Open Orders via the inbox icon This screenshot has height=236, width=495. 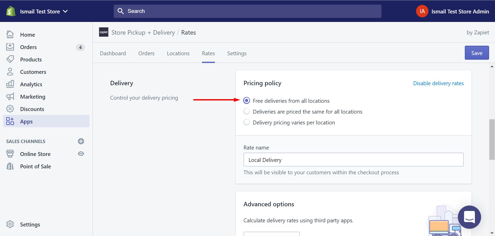10,47
